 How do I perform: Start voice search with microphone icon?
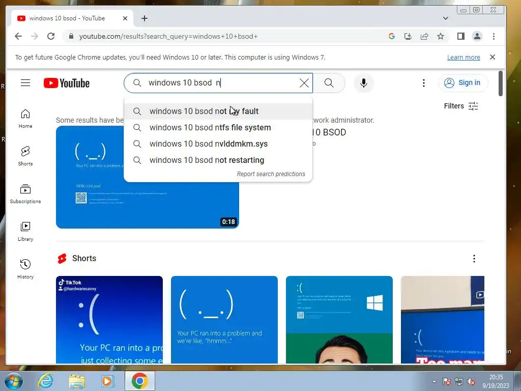364,83
